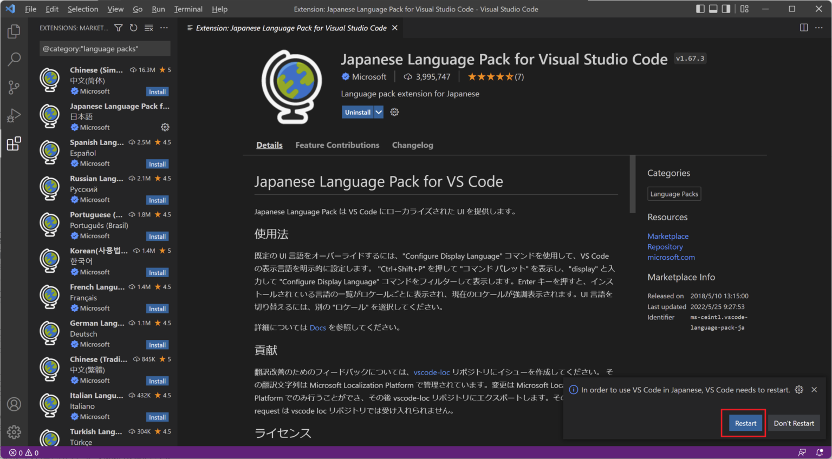Click the extensions search input field

pos(105,48)
